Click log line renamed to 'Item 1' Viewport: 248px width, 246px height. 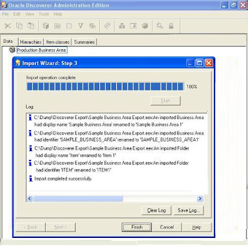[x=112, y=152]
